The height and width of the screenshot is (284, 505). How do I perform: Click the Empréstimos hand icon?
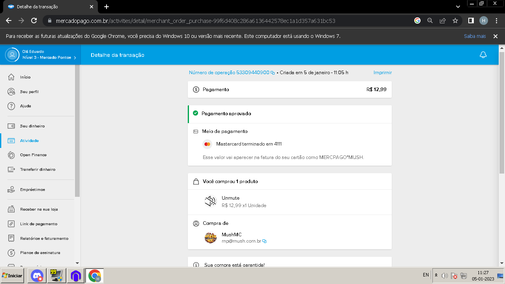pos(11,189)
